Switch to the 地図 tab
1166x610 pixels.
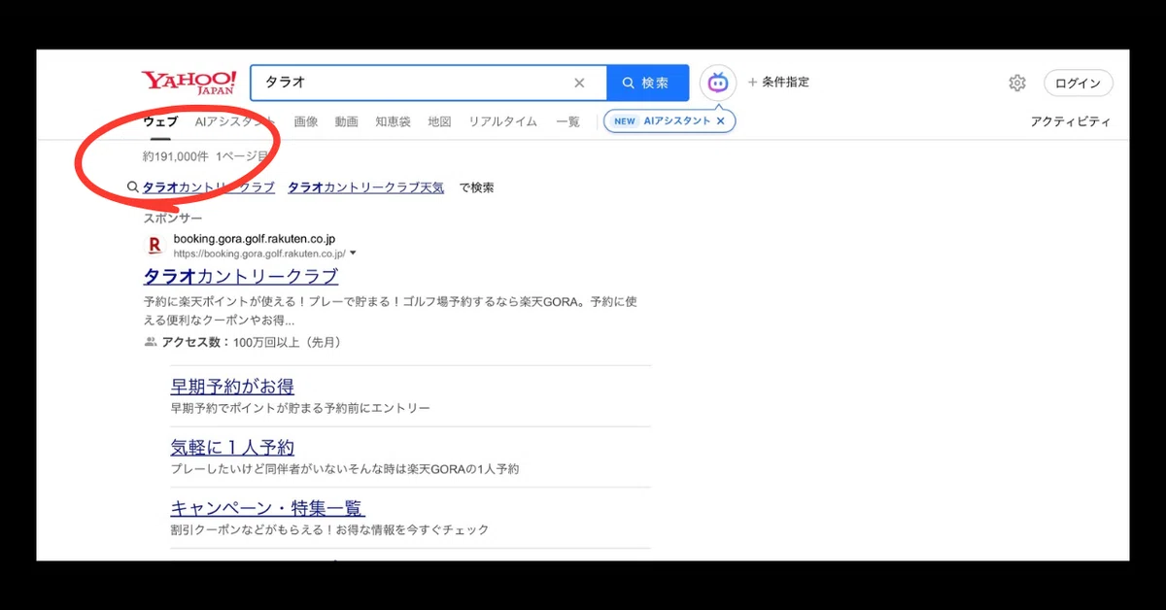coord(439,121)
